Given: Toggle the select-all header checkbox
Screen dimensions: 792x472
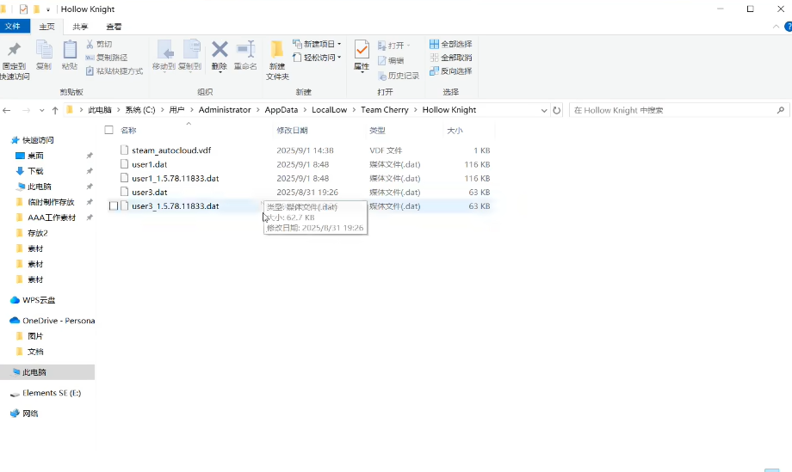Looking at the screenshot, I should point(108,130).
